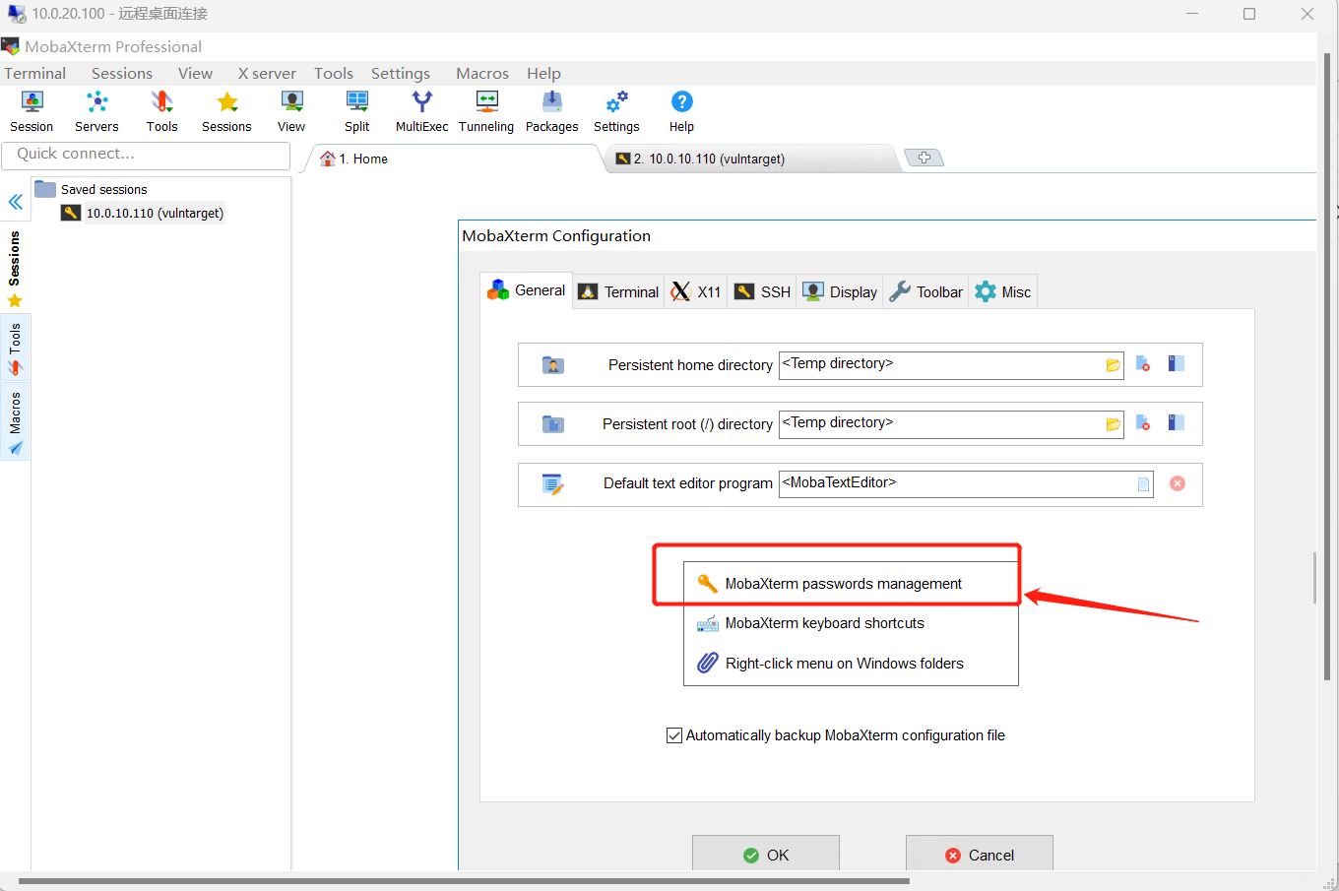1339x891 pixels.
Task: Browse folder for Persistent home directory
Action: [1113, 365]
